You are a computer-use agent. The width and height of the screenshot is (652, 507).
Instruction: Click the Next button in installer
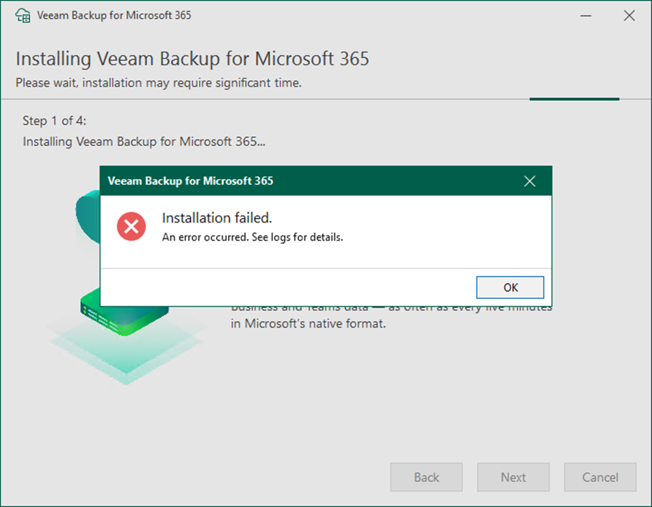513,477
